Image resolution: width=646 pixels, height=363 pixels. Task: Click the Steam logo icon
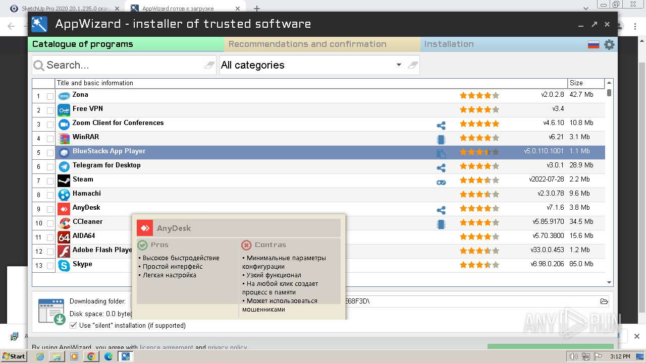(64, 180)
